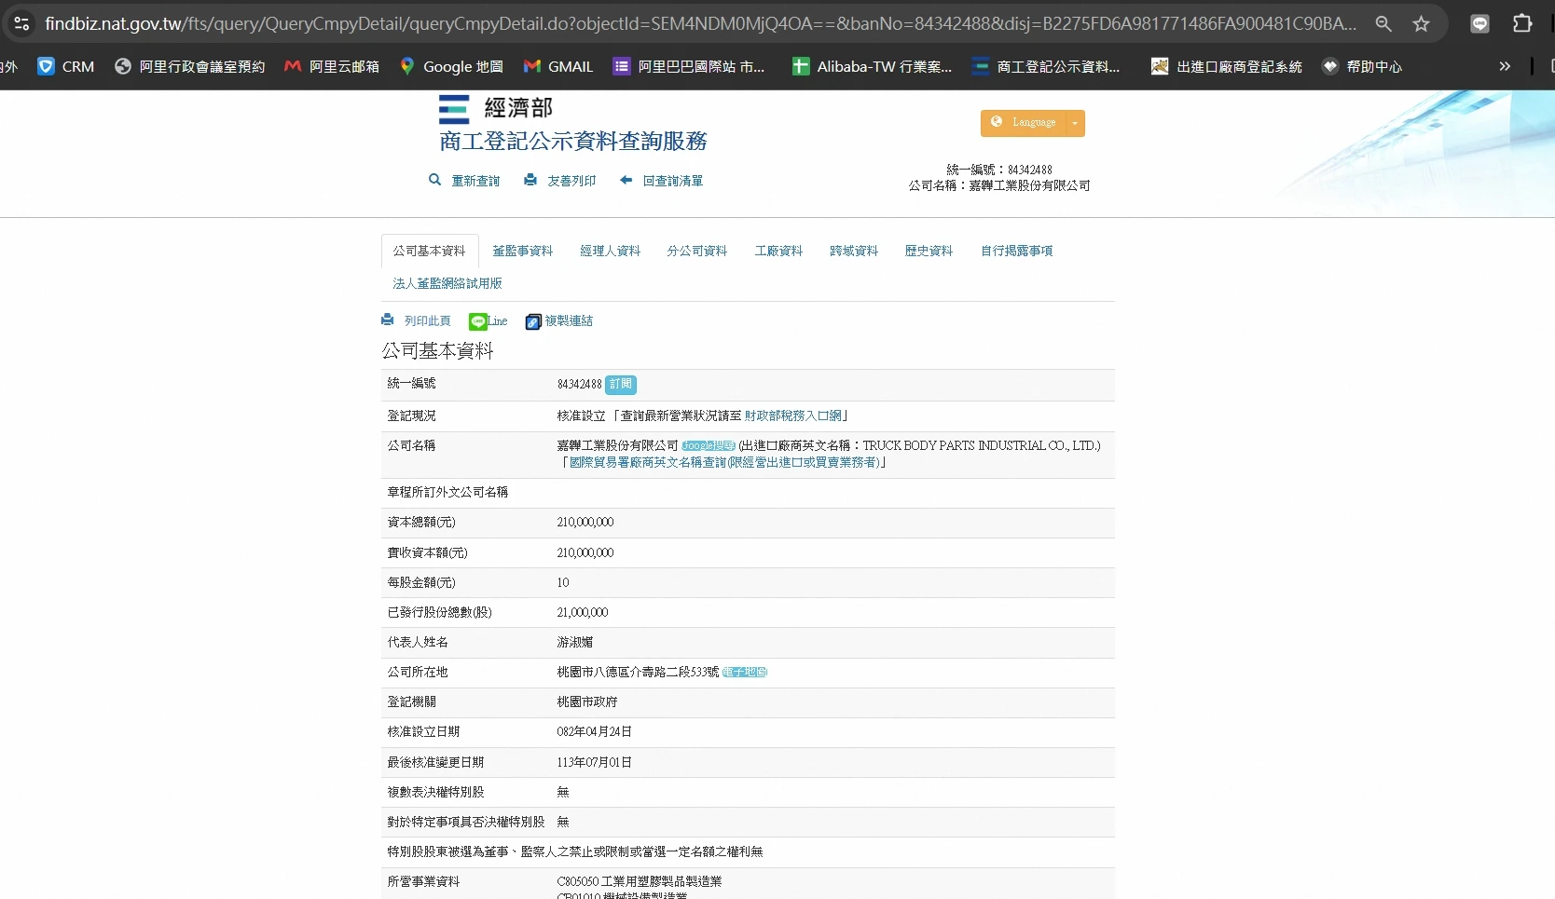Expand the hidden bookmarks chevron
The width and height of the screenshot is (1555, 899).
[1504, 66]
